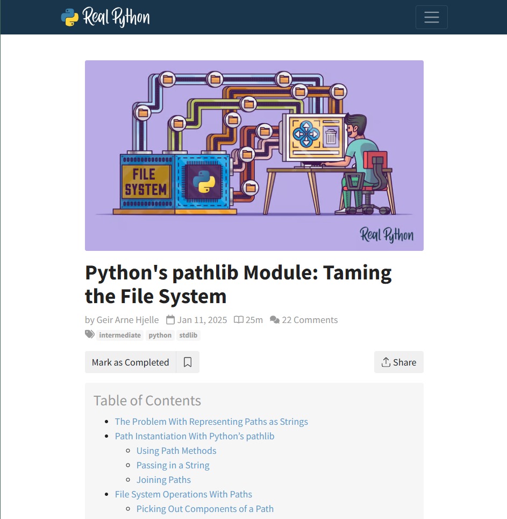Open the hamburger navigation menu
The width and height of the screenshot is (507, 519).
[x=431, y=17]
